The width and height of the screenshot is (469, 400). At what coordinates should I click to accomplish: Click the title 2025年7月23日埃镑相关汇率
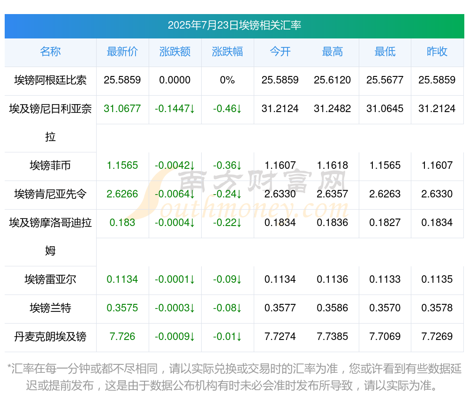[234, 25]
